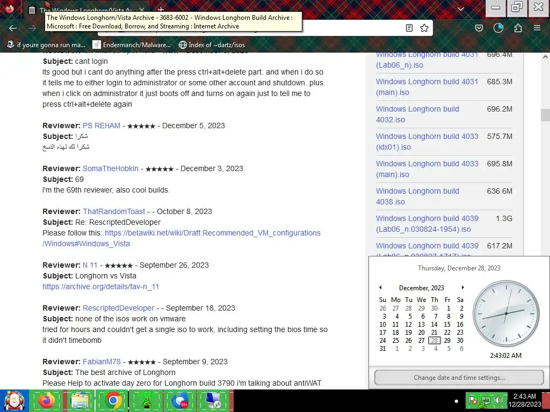
Task: Open the Pocket save icon
Action: 479,28
